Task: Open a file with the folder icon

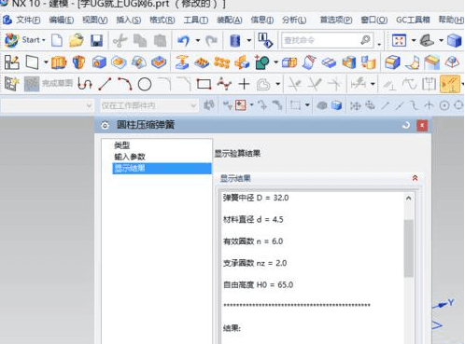Action: [x=77, y=40]
